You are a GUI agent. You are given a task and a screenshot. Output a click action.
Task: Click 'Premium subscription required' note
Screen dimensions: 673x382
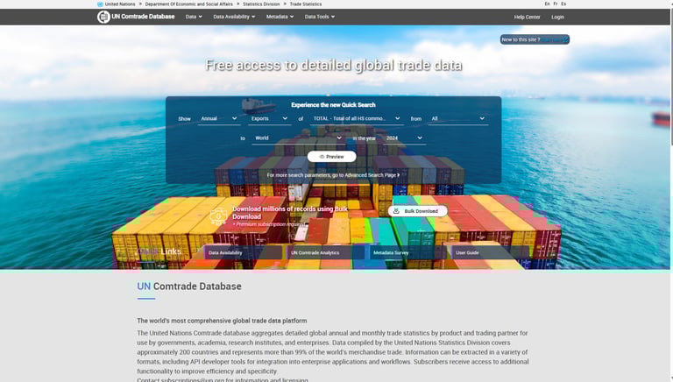(x=269, y=224)
